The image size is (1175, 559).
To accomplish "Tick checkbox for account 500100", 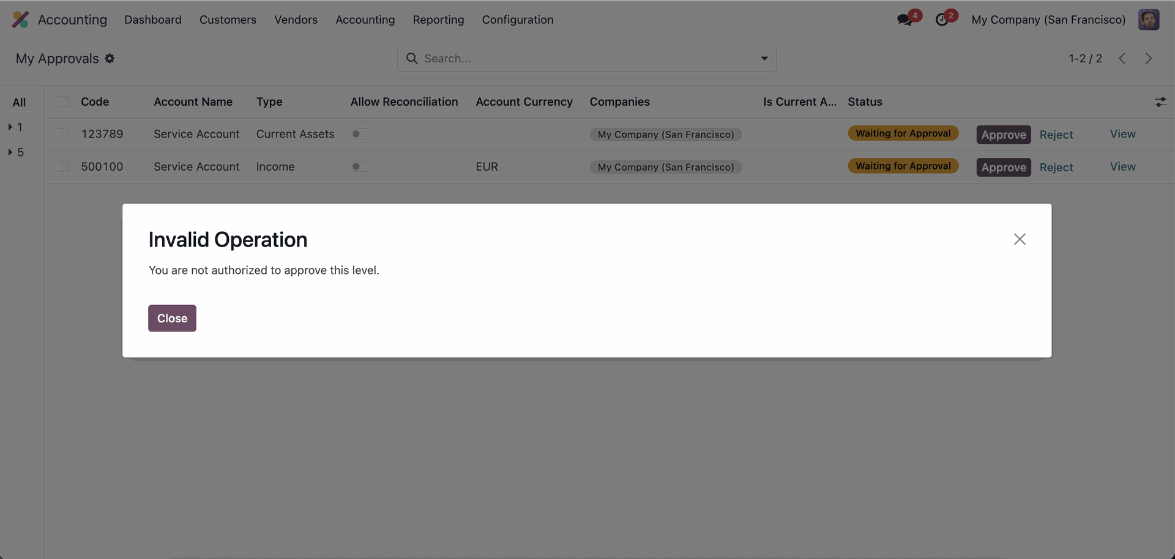I will pyautogui.click(x=63, y=166).
